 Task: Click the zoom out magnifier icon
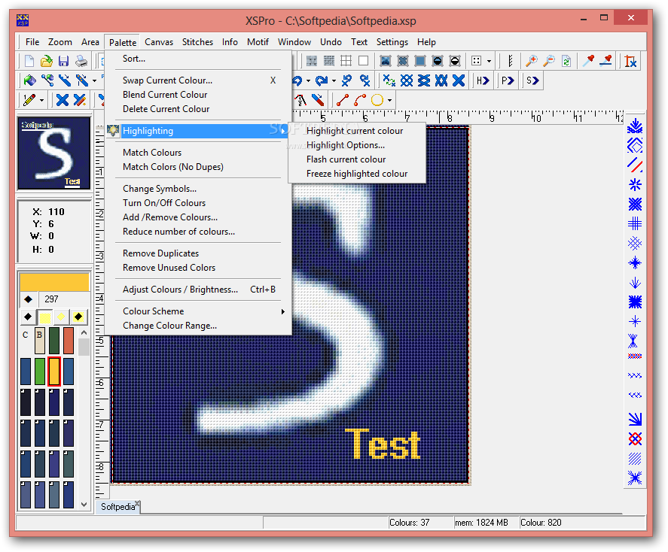549,61
